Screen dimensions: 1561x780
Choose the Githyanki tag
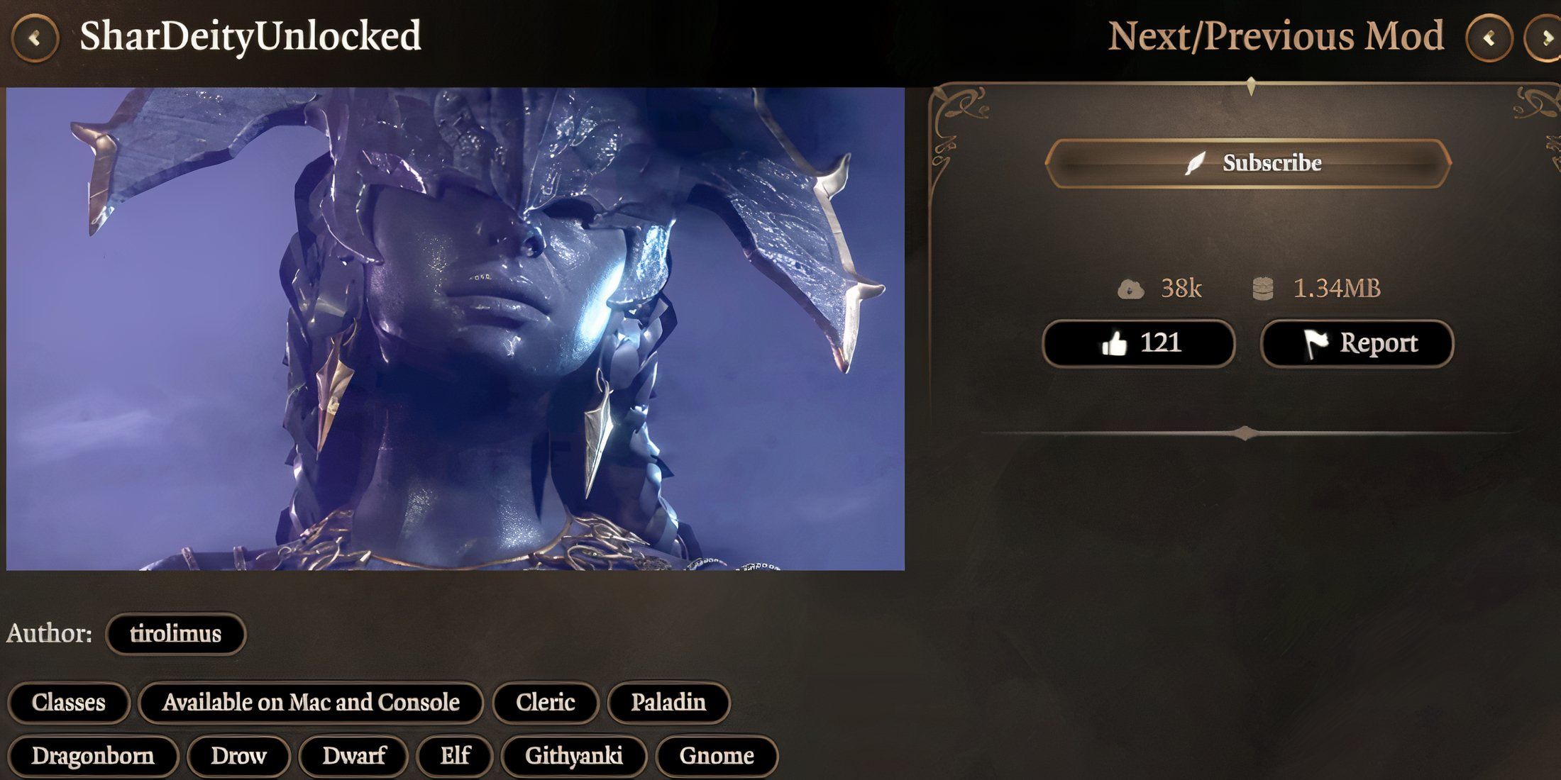574,756
